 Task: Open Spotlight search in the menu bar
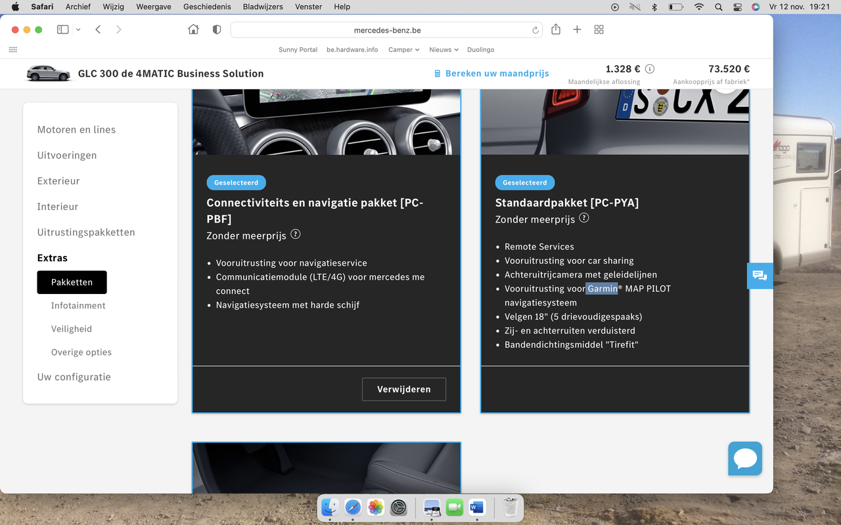pyautogui.click(x=719, y=7)
